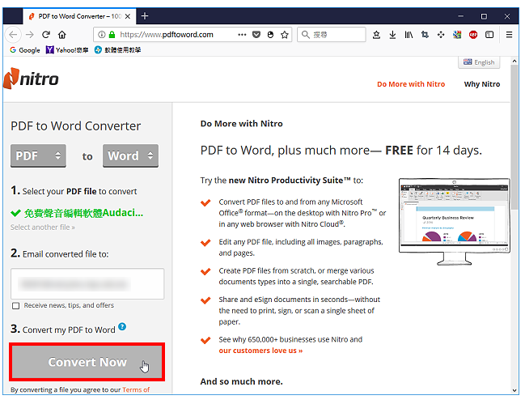
Task: Save page to Pocket
Action: click(256, 35)
